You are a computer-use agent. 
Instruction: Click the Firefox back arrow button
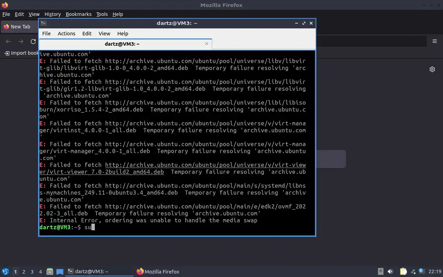point(8,42)
